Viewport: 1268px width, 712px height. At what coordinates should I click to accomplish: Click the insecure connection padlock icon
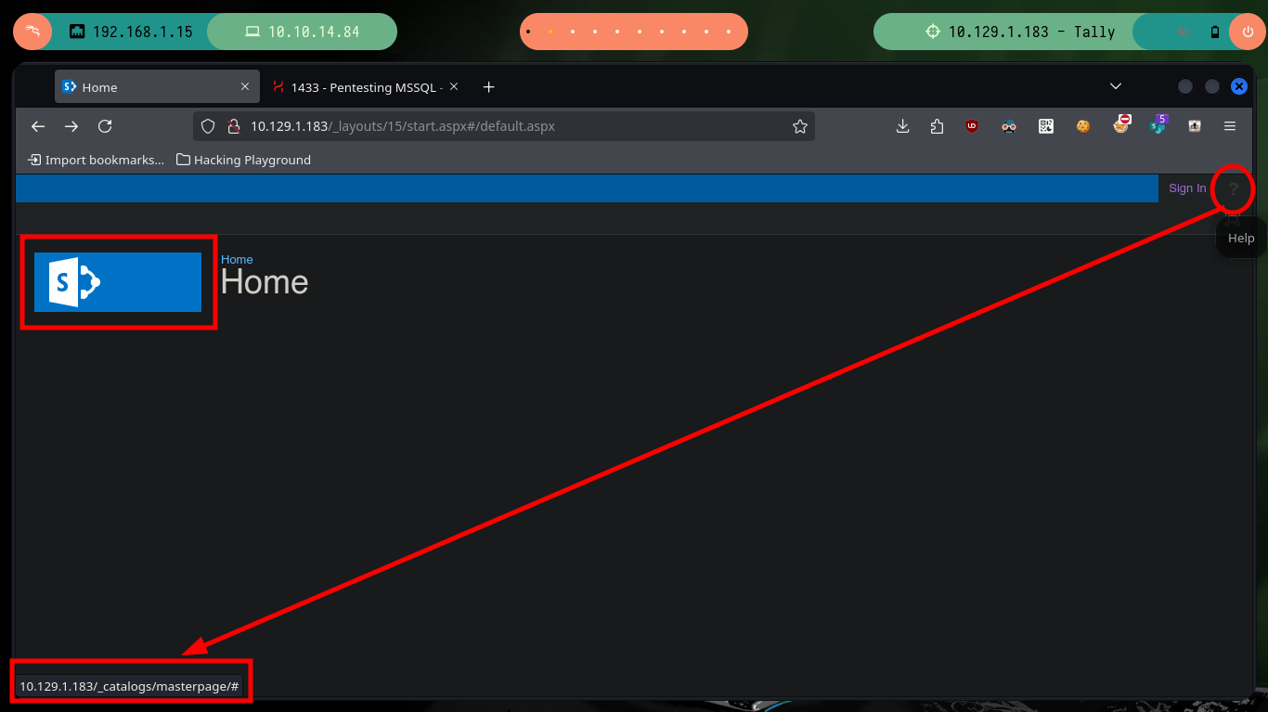pos(233,126)
